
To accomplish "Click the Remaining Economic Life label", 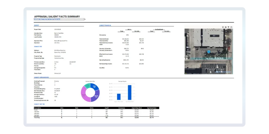I will [x=41, y=100].
